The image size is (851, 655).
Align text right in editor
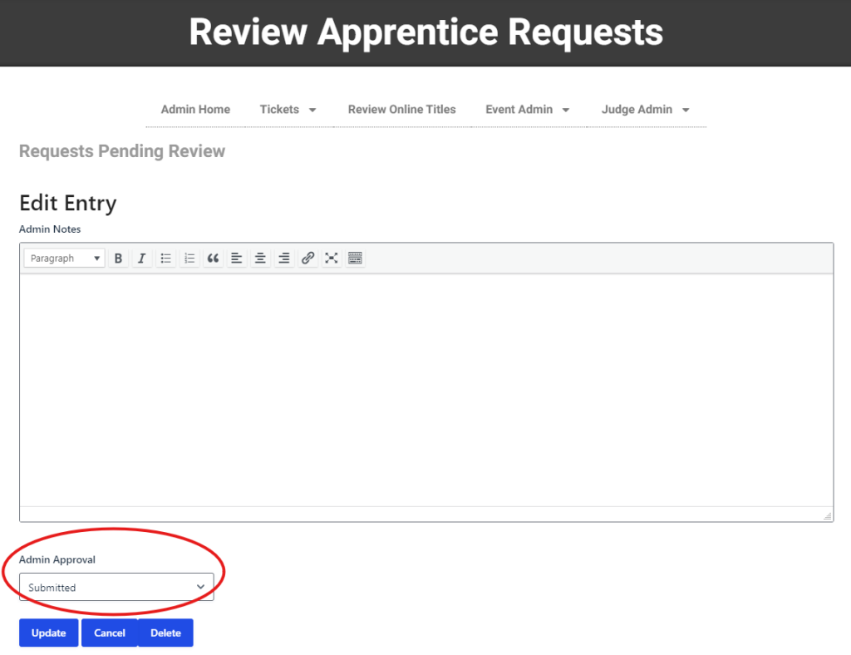(284, 259)
